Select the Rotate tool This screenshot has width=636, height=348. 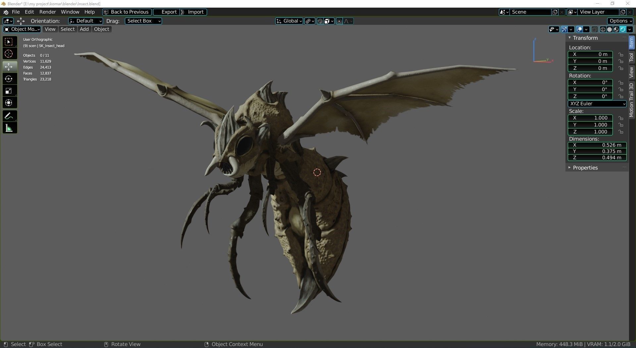pyautogui.click(x=9, y=78)
